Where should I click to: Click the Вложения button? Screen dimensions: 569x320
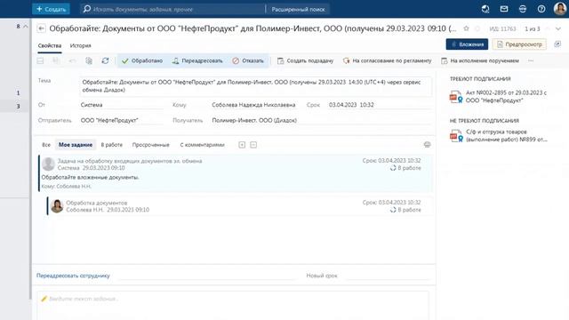click(x=467, y=44)
